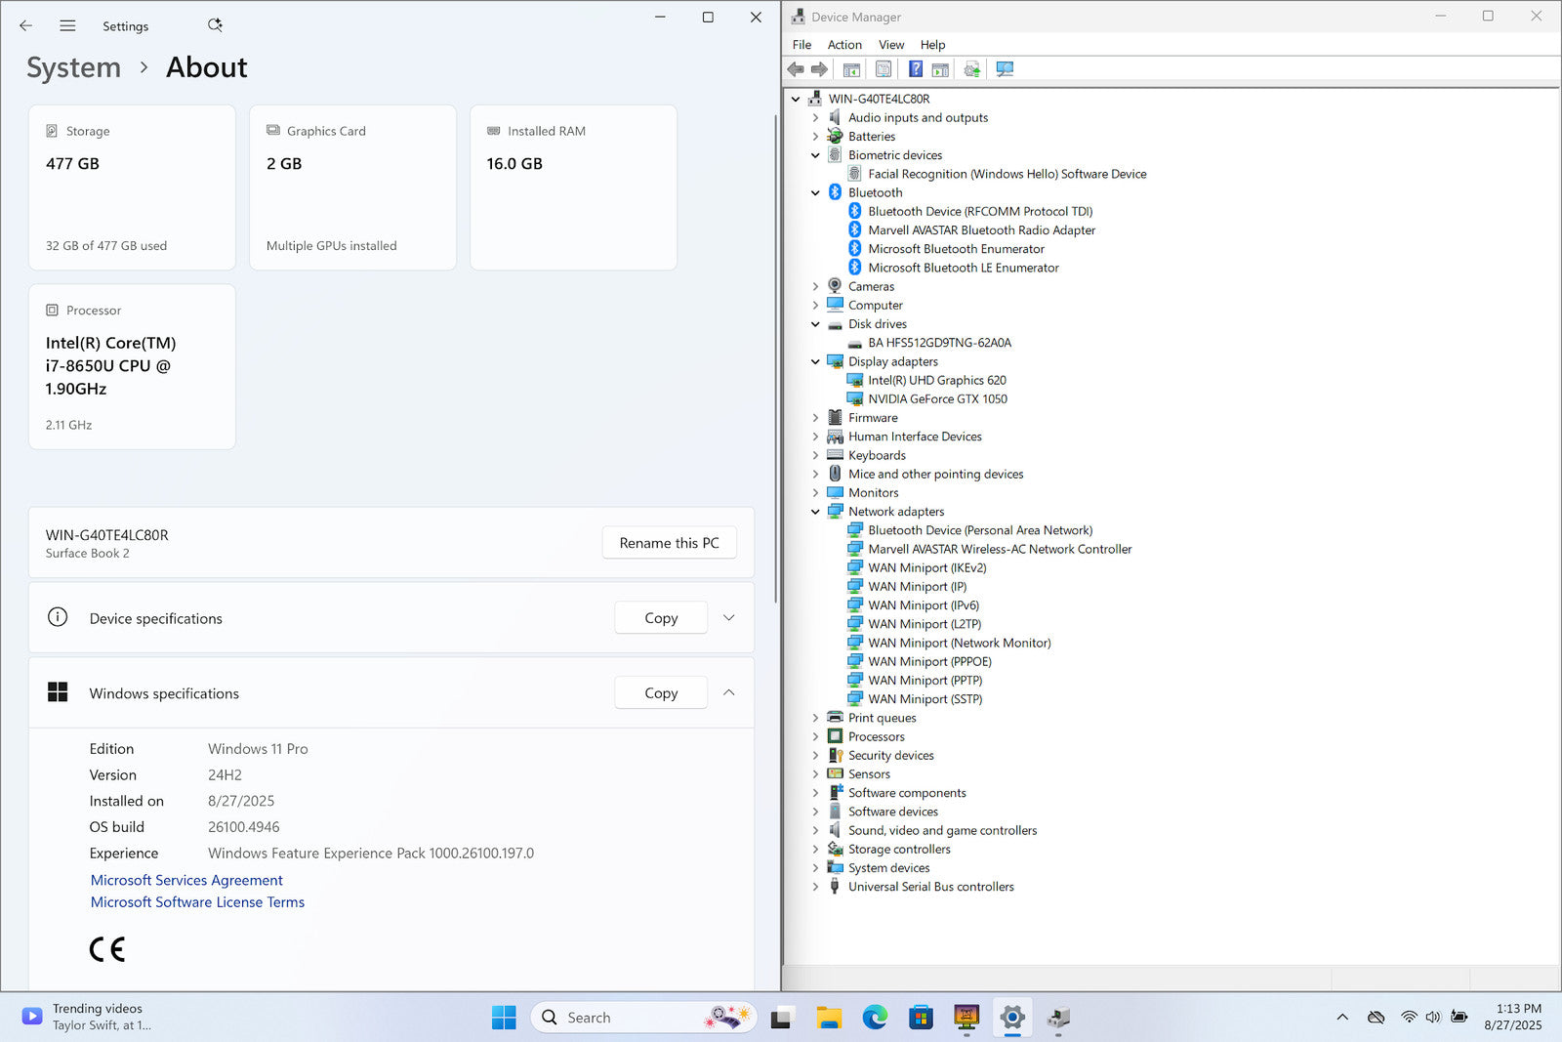
Task: Select NVIDIA GeForce GTX 1050 device
Action: (x=937, y=399)
